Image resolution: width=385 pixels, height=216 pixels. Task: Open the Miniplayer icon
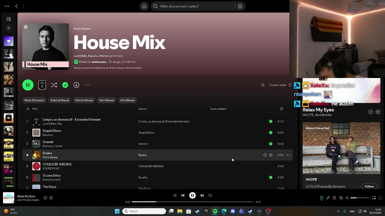[x=374, y=198]
